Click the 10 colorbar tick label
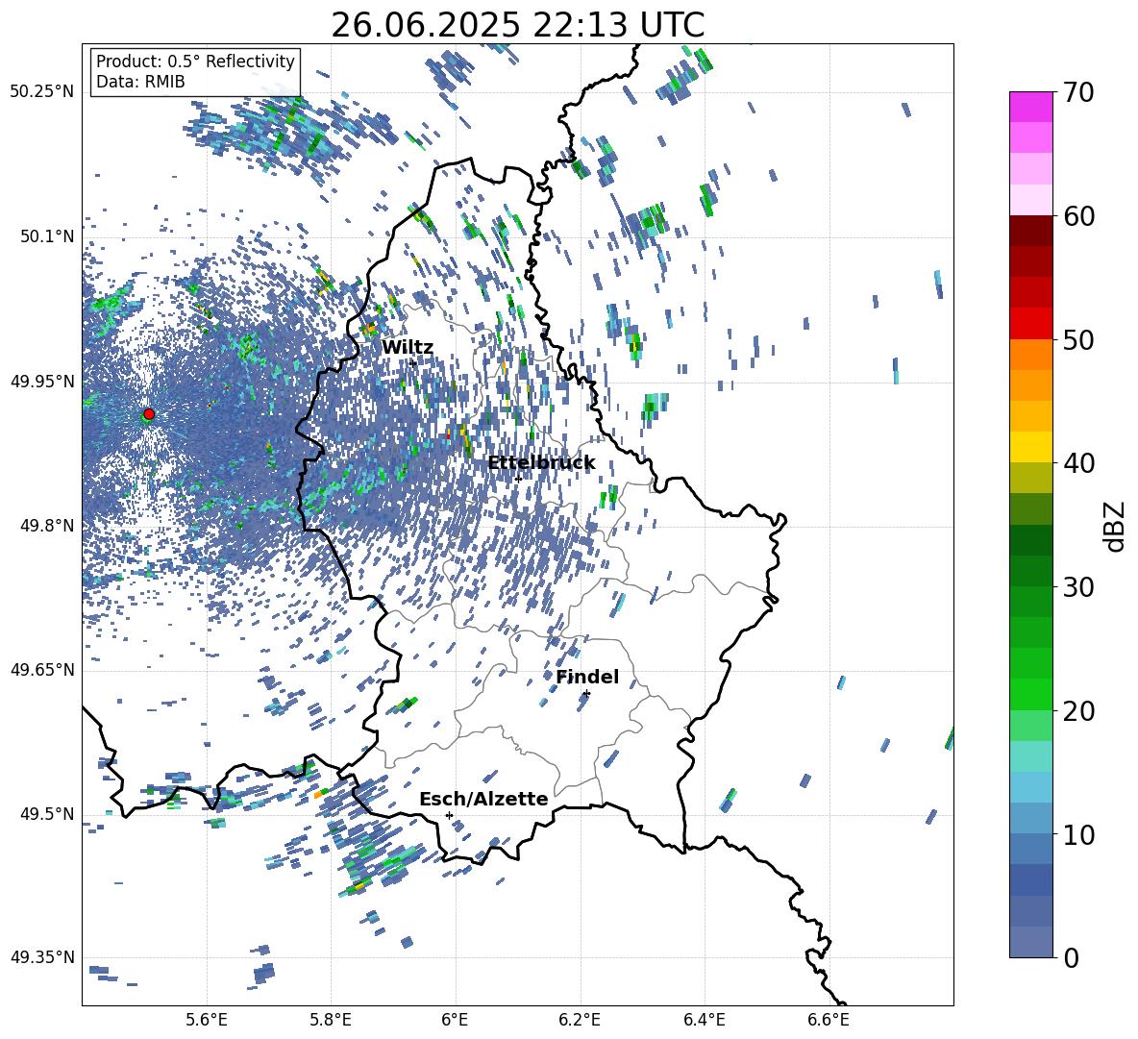Viewport: 1138px width, 1039px height. (1078, 834)
